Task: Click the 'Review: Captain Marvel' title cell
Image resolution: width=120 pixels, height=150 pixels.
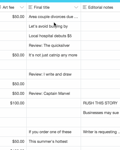Action: tap(54, 94)
